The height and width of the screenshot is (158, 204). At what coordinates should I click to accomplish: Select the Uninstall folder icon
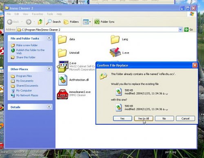tap(62, 53)
